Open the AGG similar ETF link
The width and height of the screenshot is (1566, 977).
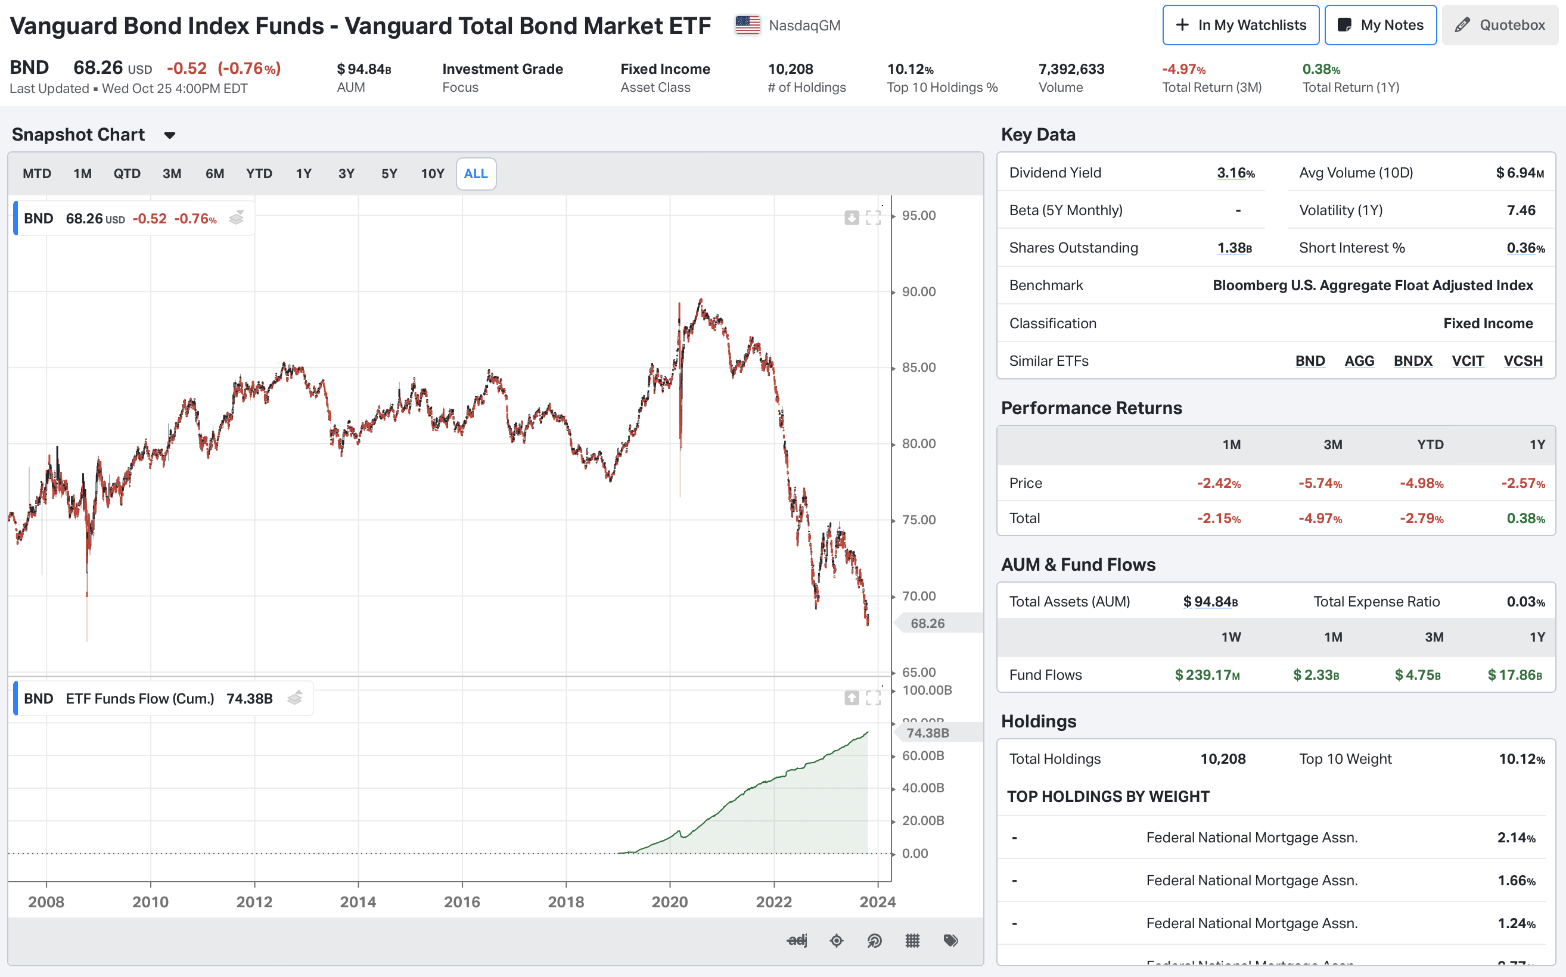click(x=1359, y=360)
